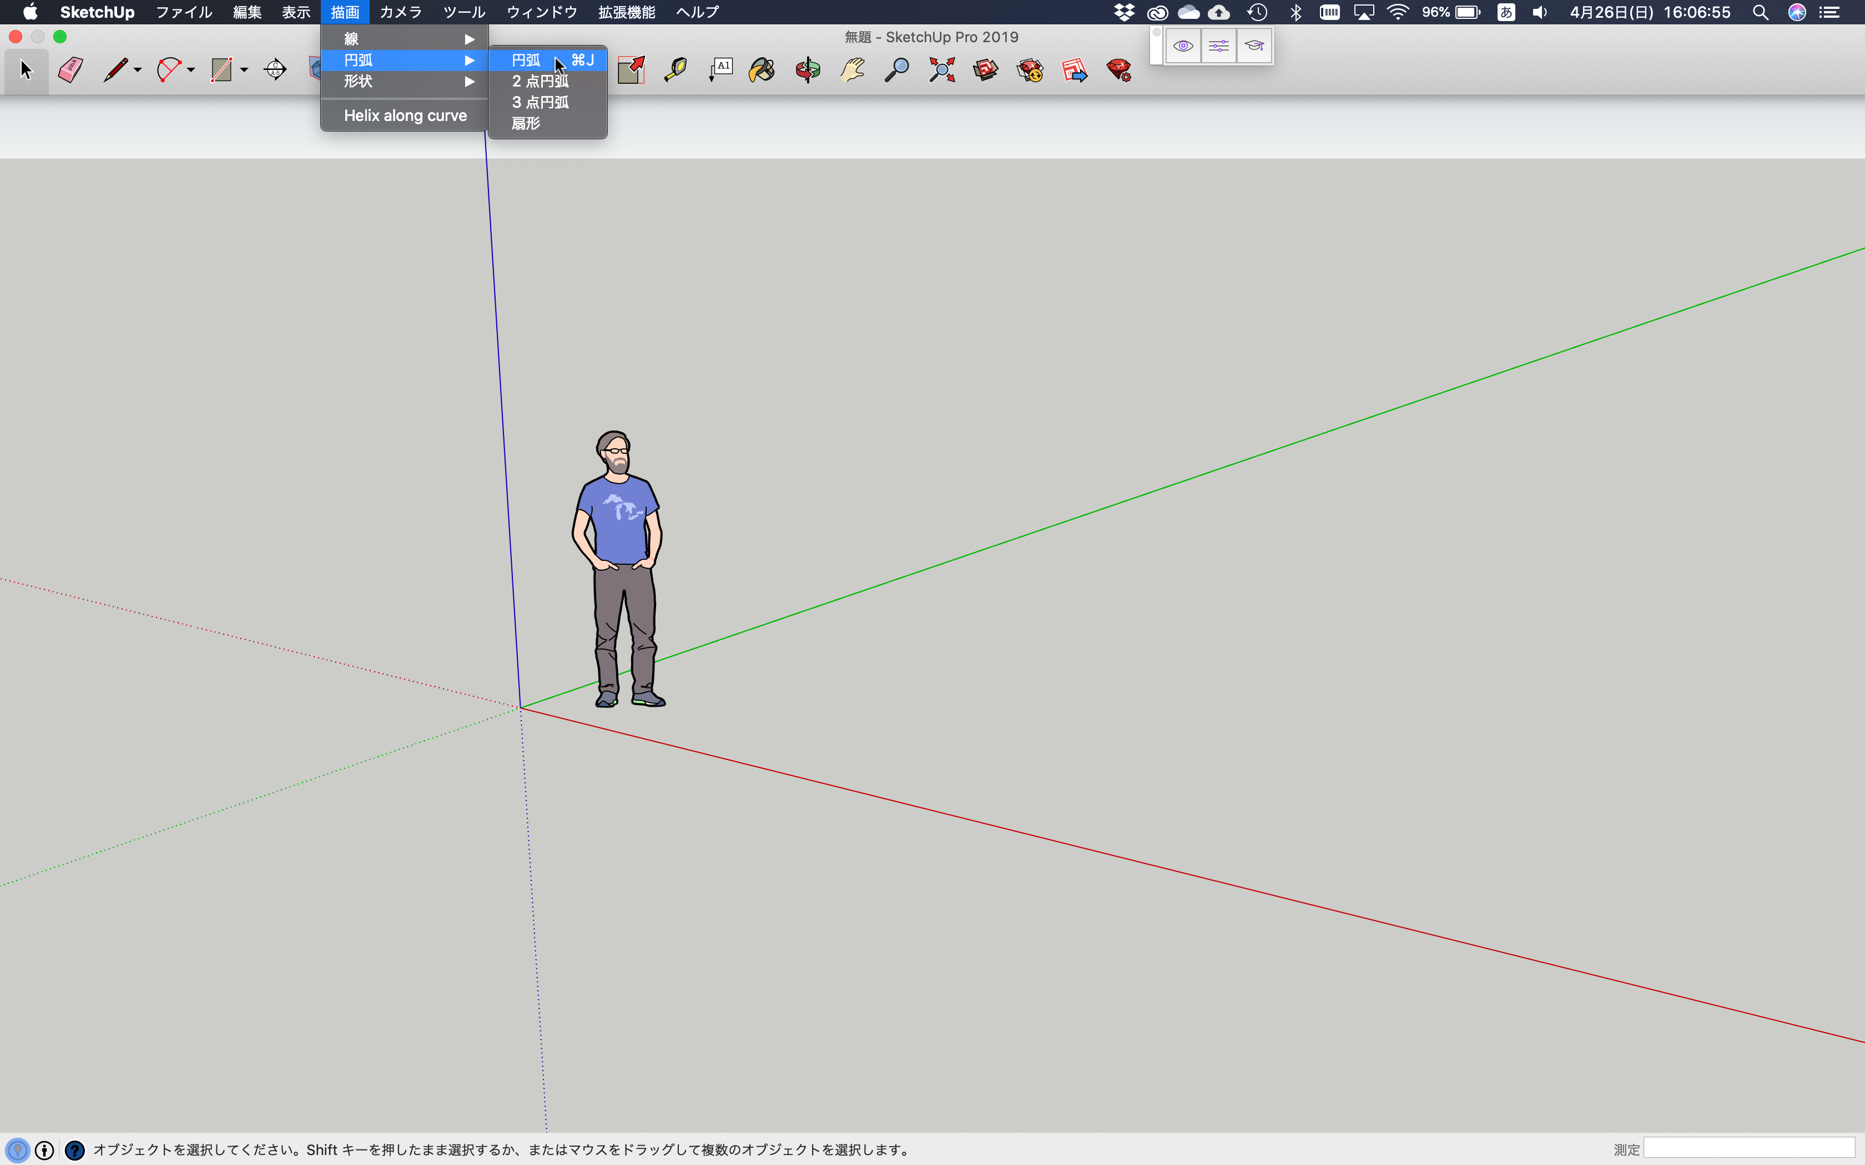
Task: Switch the あ input source
Action: tap(1506, 12)
